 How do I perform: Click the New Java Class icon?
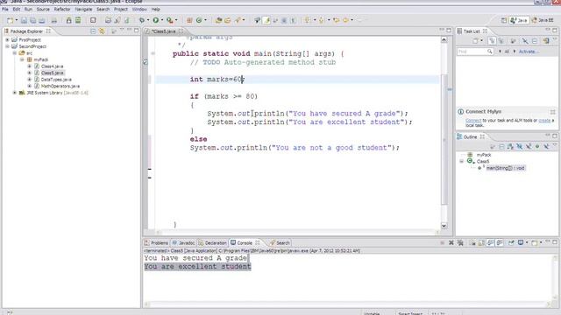click(x=199, y=20)
